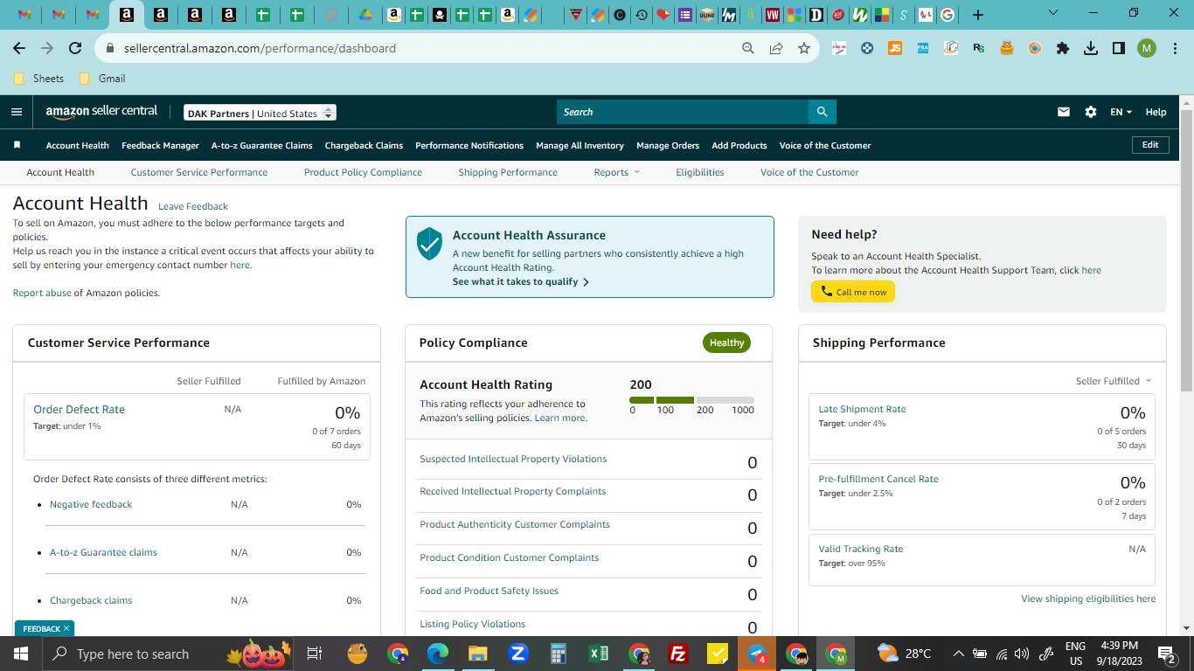Viewport: 1194px width, 671px height.
Task: Open the Chrome three-dot menu
Action: 1174,48
